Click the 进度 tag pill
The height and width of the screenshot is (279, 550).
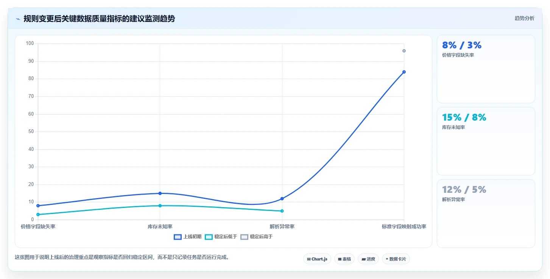click(x=368, y=259)
